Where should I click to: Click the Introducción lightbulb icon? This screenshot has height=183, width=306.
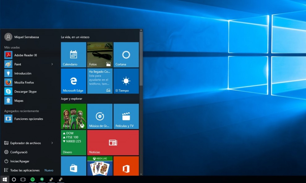point(8,73)
